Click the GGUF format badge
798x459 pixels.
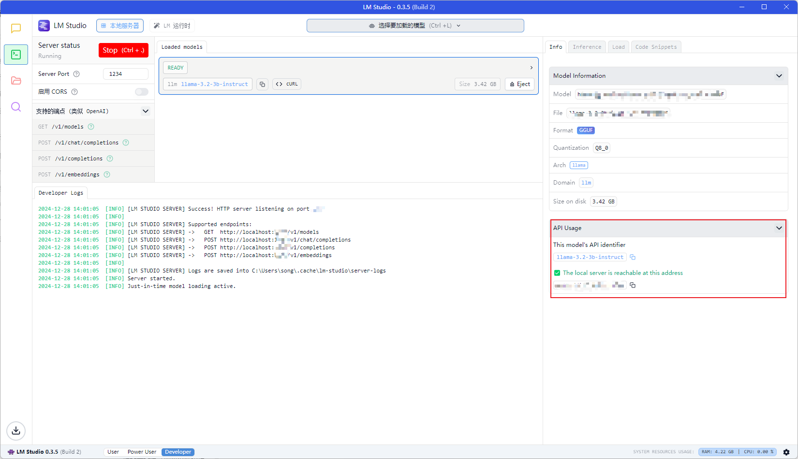click(x=586, y=130)
